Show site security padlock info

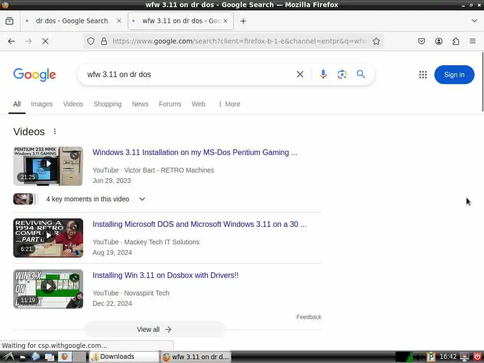pos(104,41)
